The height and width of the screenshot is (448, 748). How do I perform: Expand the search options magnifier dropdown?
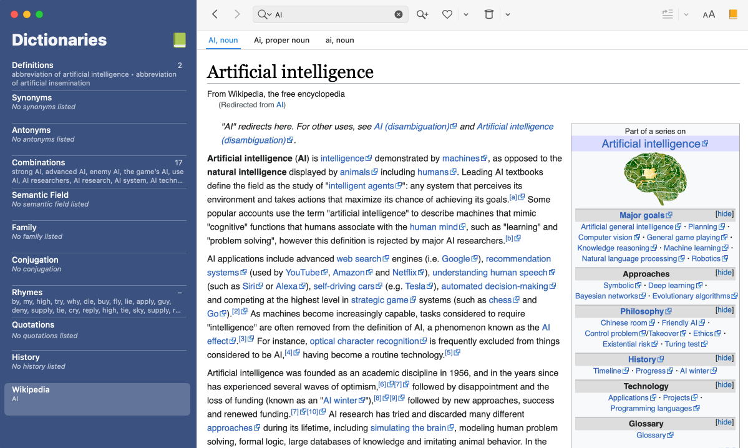coord(265,14)
